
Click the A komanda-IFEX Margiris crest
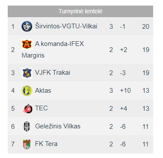pos(27,44)
